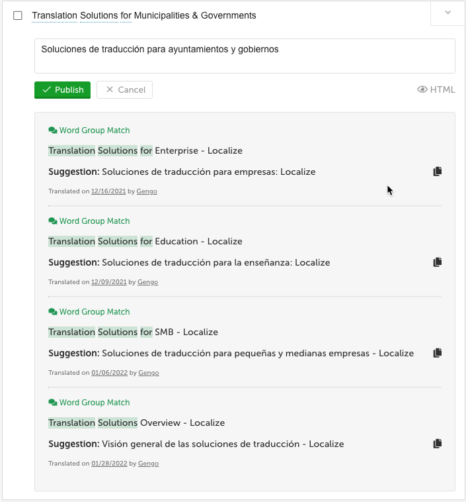Viewport: 466px width, 502px height.
Task: Open the 12/16/2021 translation date link
Action: [108, 191]
